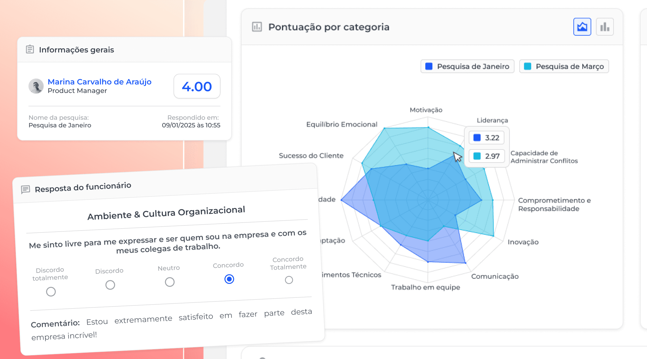Select the Neutro radio option
This screenshot has height=359, width=647.
coord(170,282)
